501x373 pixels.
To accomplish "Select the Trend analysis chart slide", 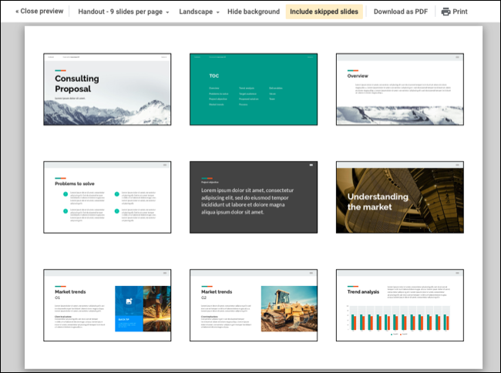I will point(399,305).
